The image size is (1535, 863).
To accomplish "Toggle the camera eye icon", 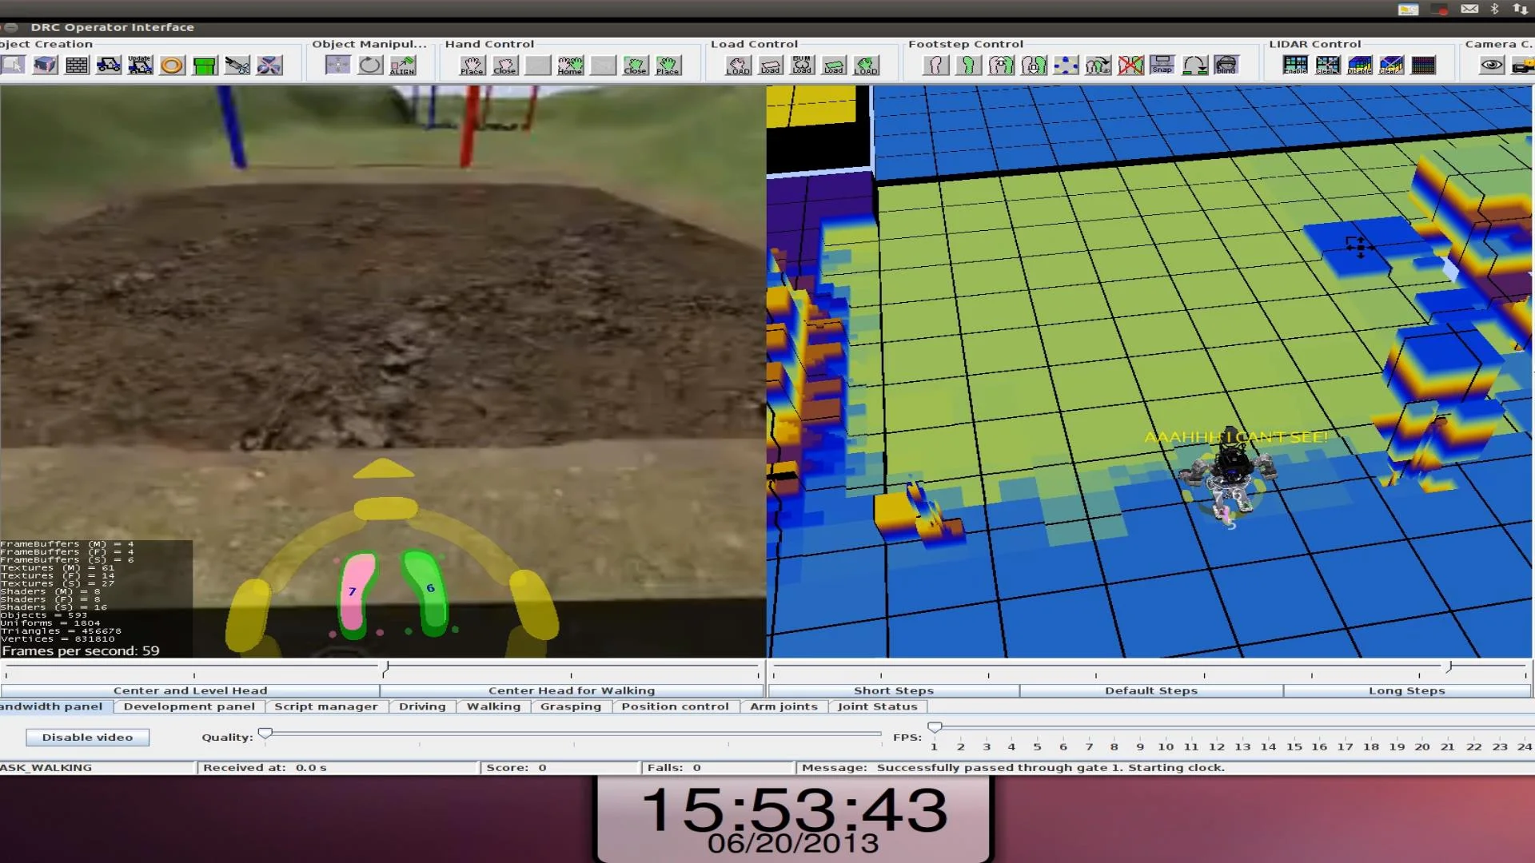I will pyautogui.click(x=1492, y=65).
